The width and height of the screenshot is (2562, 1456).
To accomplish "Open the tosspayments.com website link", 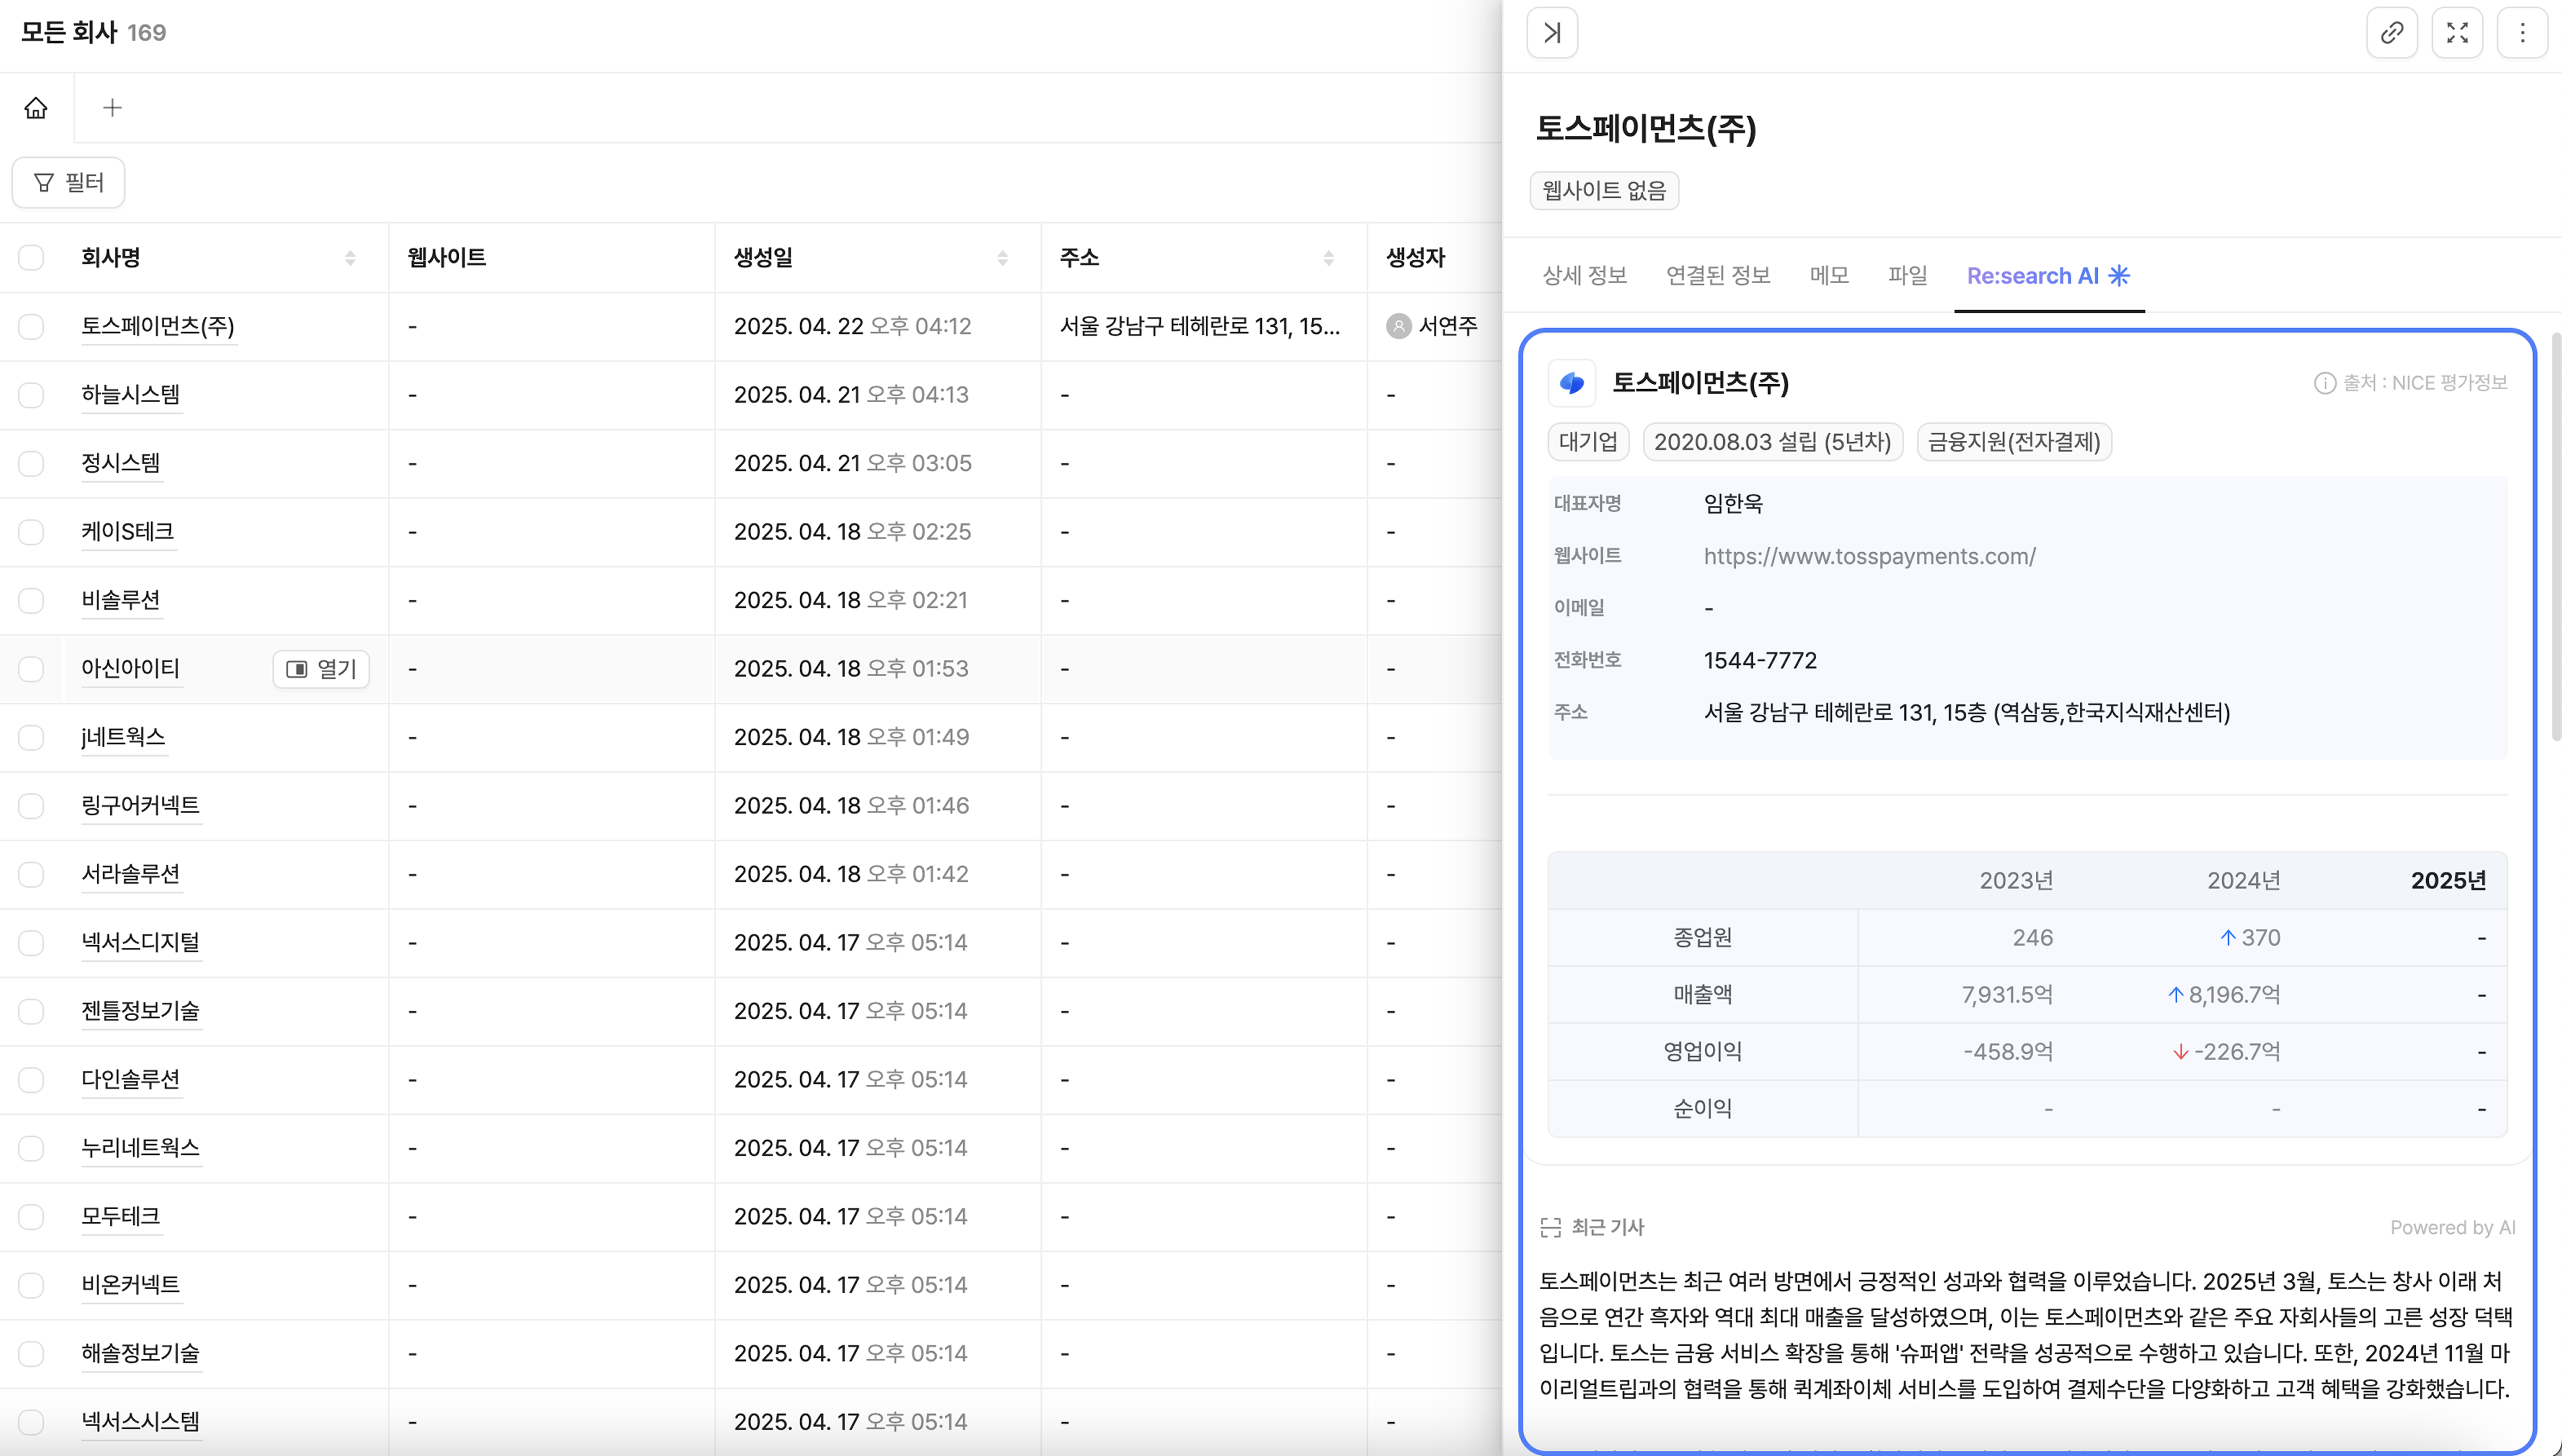I will point(1869,556).
